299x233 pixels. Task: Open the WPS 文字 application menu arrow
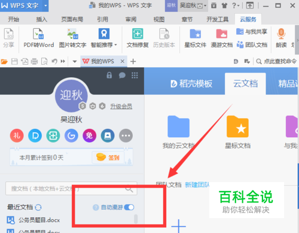click(x=45, y=5)
